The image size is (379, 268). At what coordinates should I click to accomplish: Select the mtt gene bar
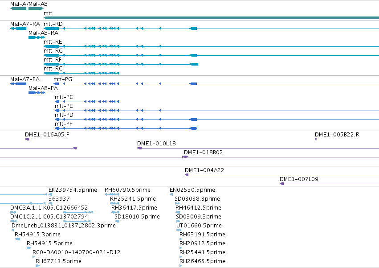pos(211,18)
